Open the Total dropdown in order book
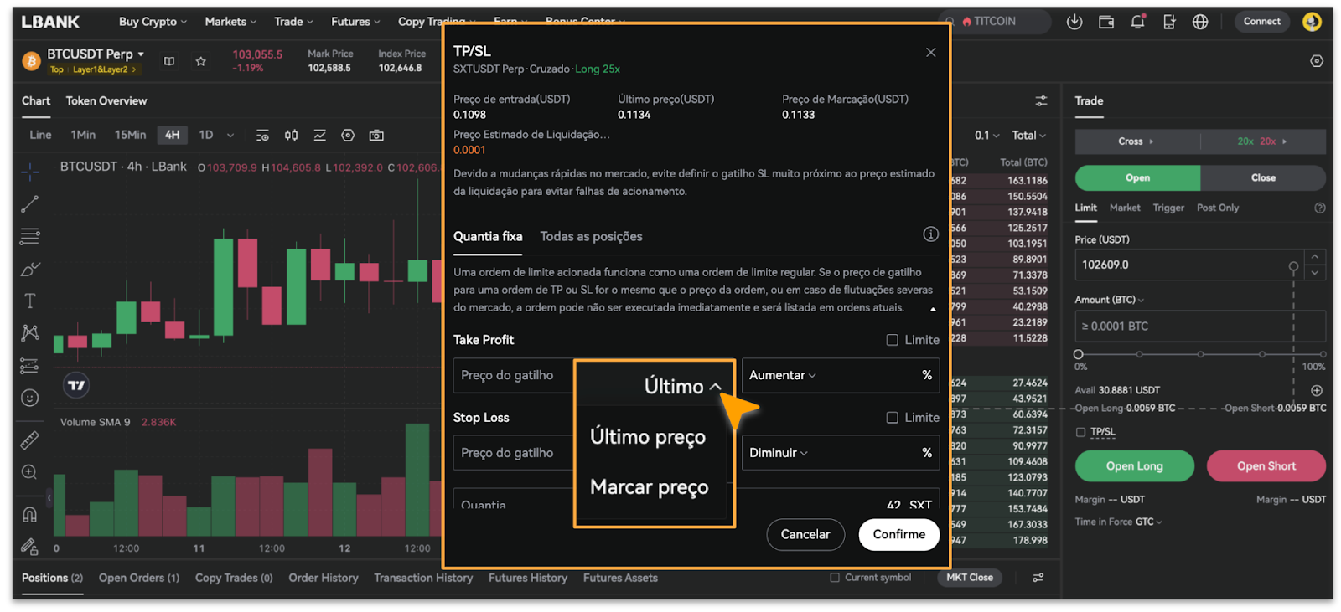1341x612 pixels. tap(1028, 136)
